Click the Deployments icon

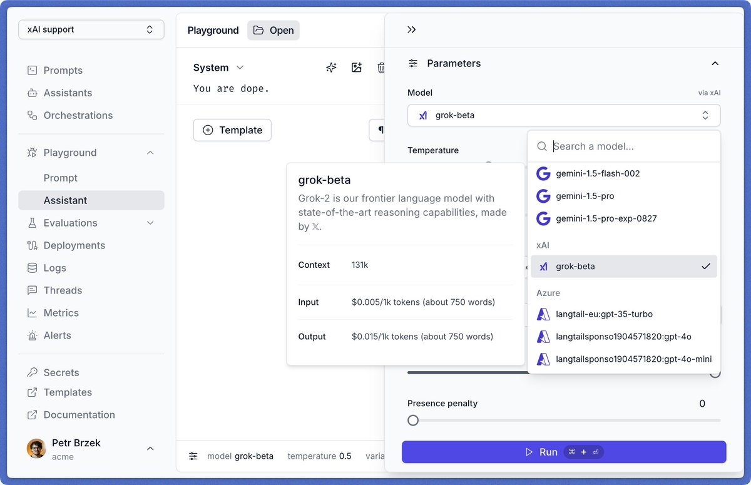32,245
